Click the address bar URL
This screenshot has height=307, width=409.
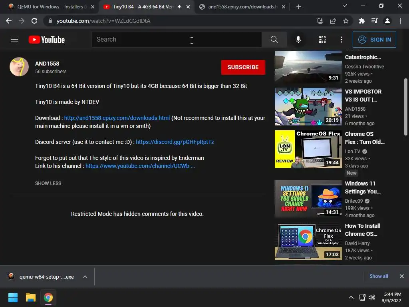click(x=103, y=21)
